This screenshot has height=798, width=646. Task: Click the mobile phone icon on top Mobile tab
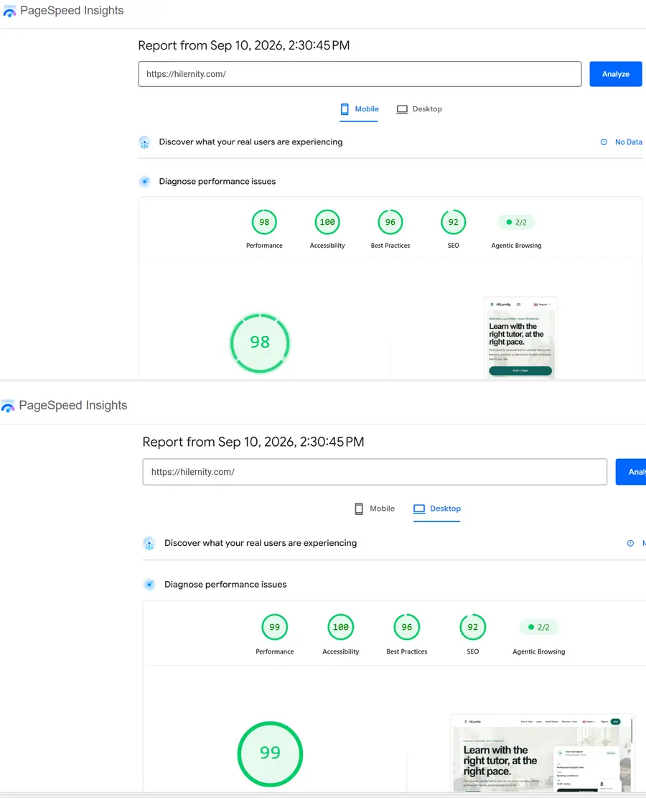tap(345, 109)
